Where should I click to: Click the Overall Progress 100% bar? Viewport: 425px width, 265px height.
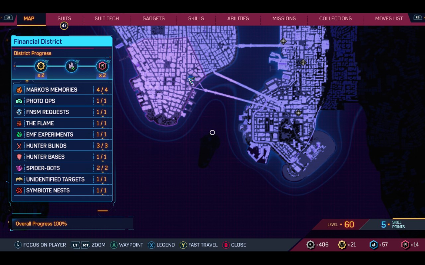tap(72, 224)
